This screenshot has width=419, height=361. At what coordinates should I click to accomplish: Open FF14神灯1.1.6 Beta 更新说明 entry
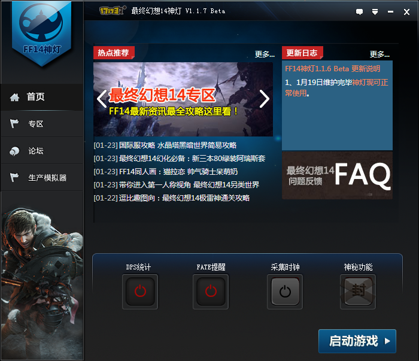[332, 69]
